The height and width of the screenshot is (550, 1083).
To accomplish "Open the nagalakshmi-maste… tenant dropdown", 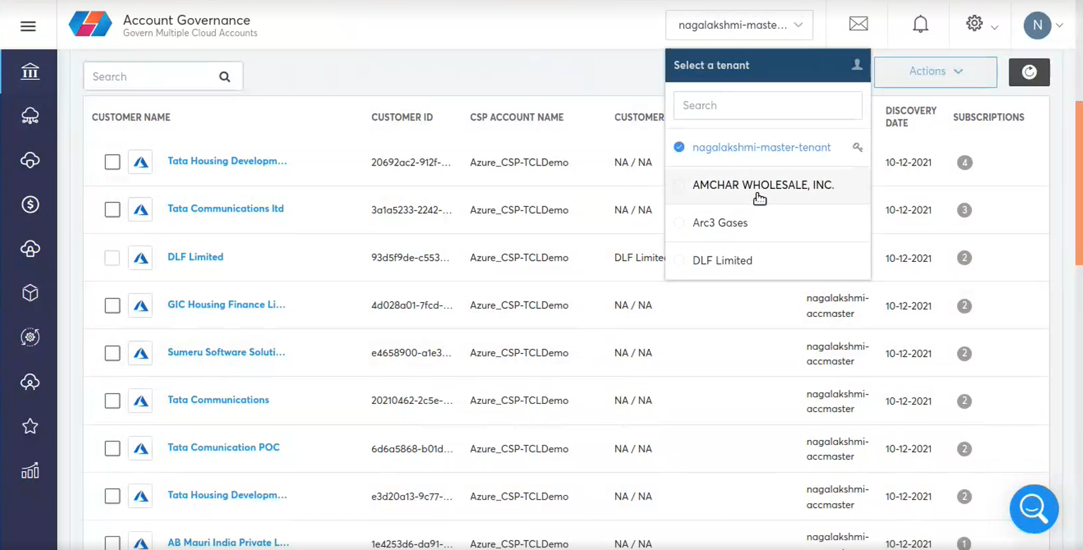I will pyautogui.click(x=739, y=25).
